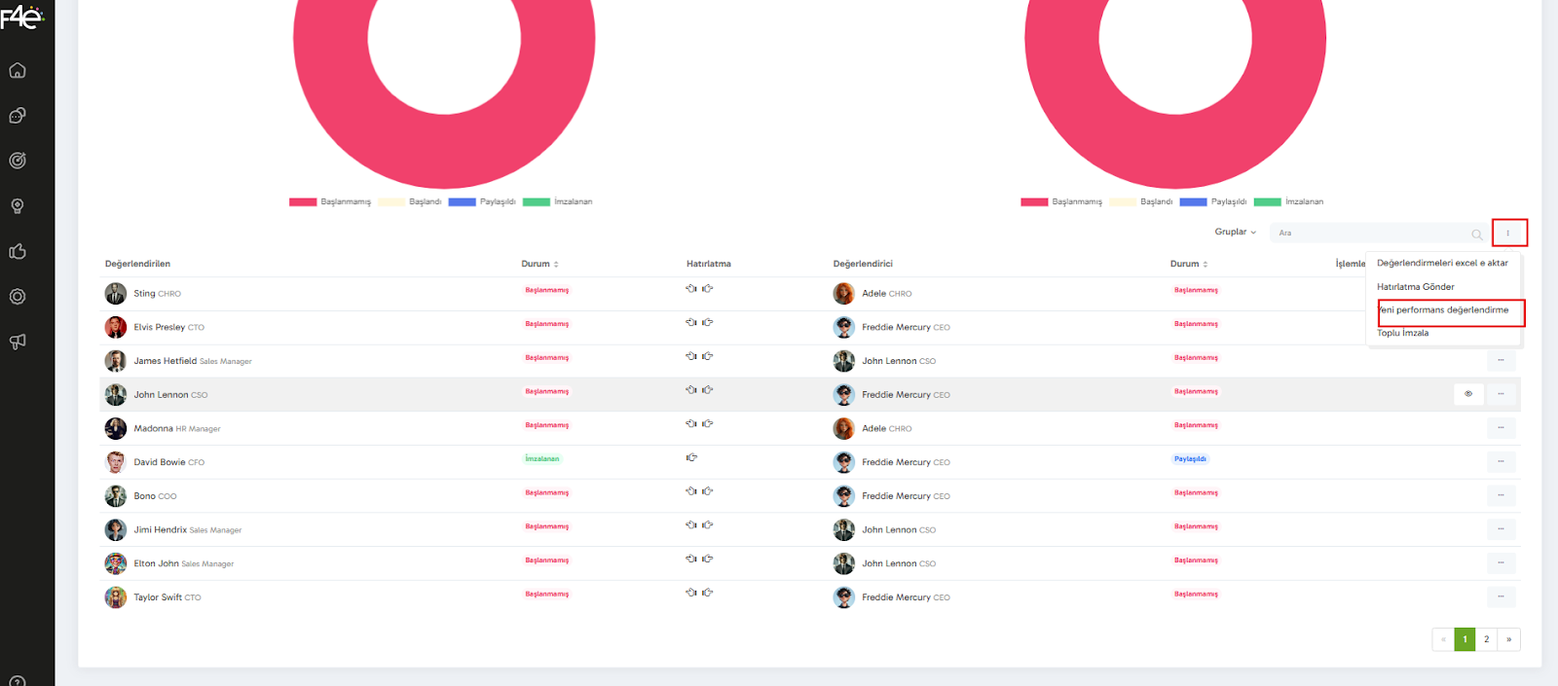Click the reminder hand icon in David Bowie's row

click(x=691, y=457)
